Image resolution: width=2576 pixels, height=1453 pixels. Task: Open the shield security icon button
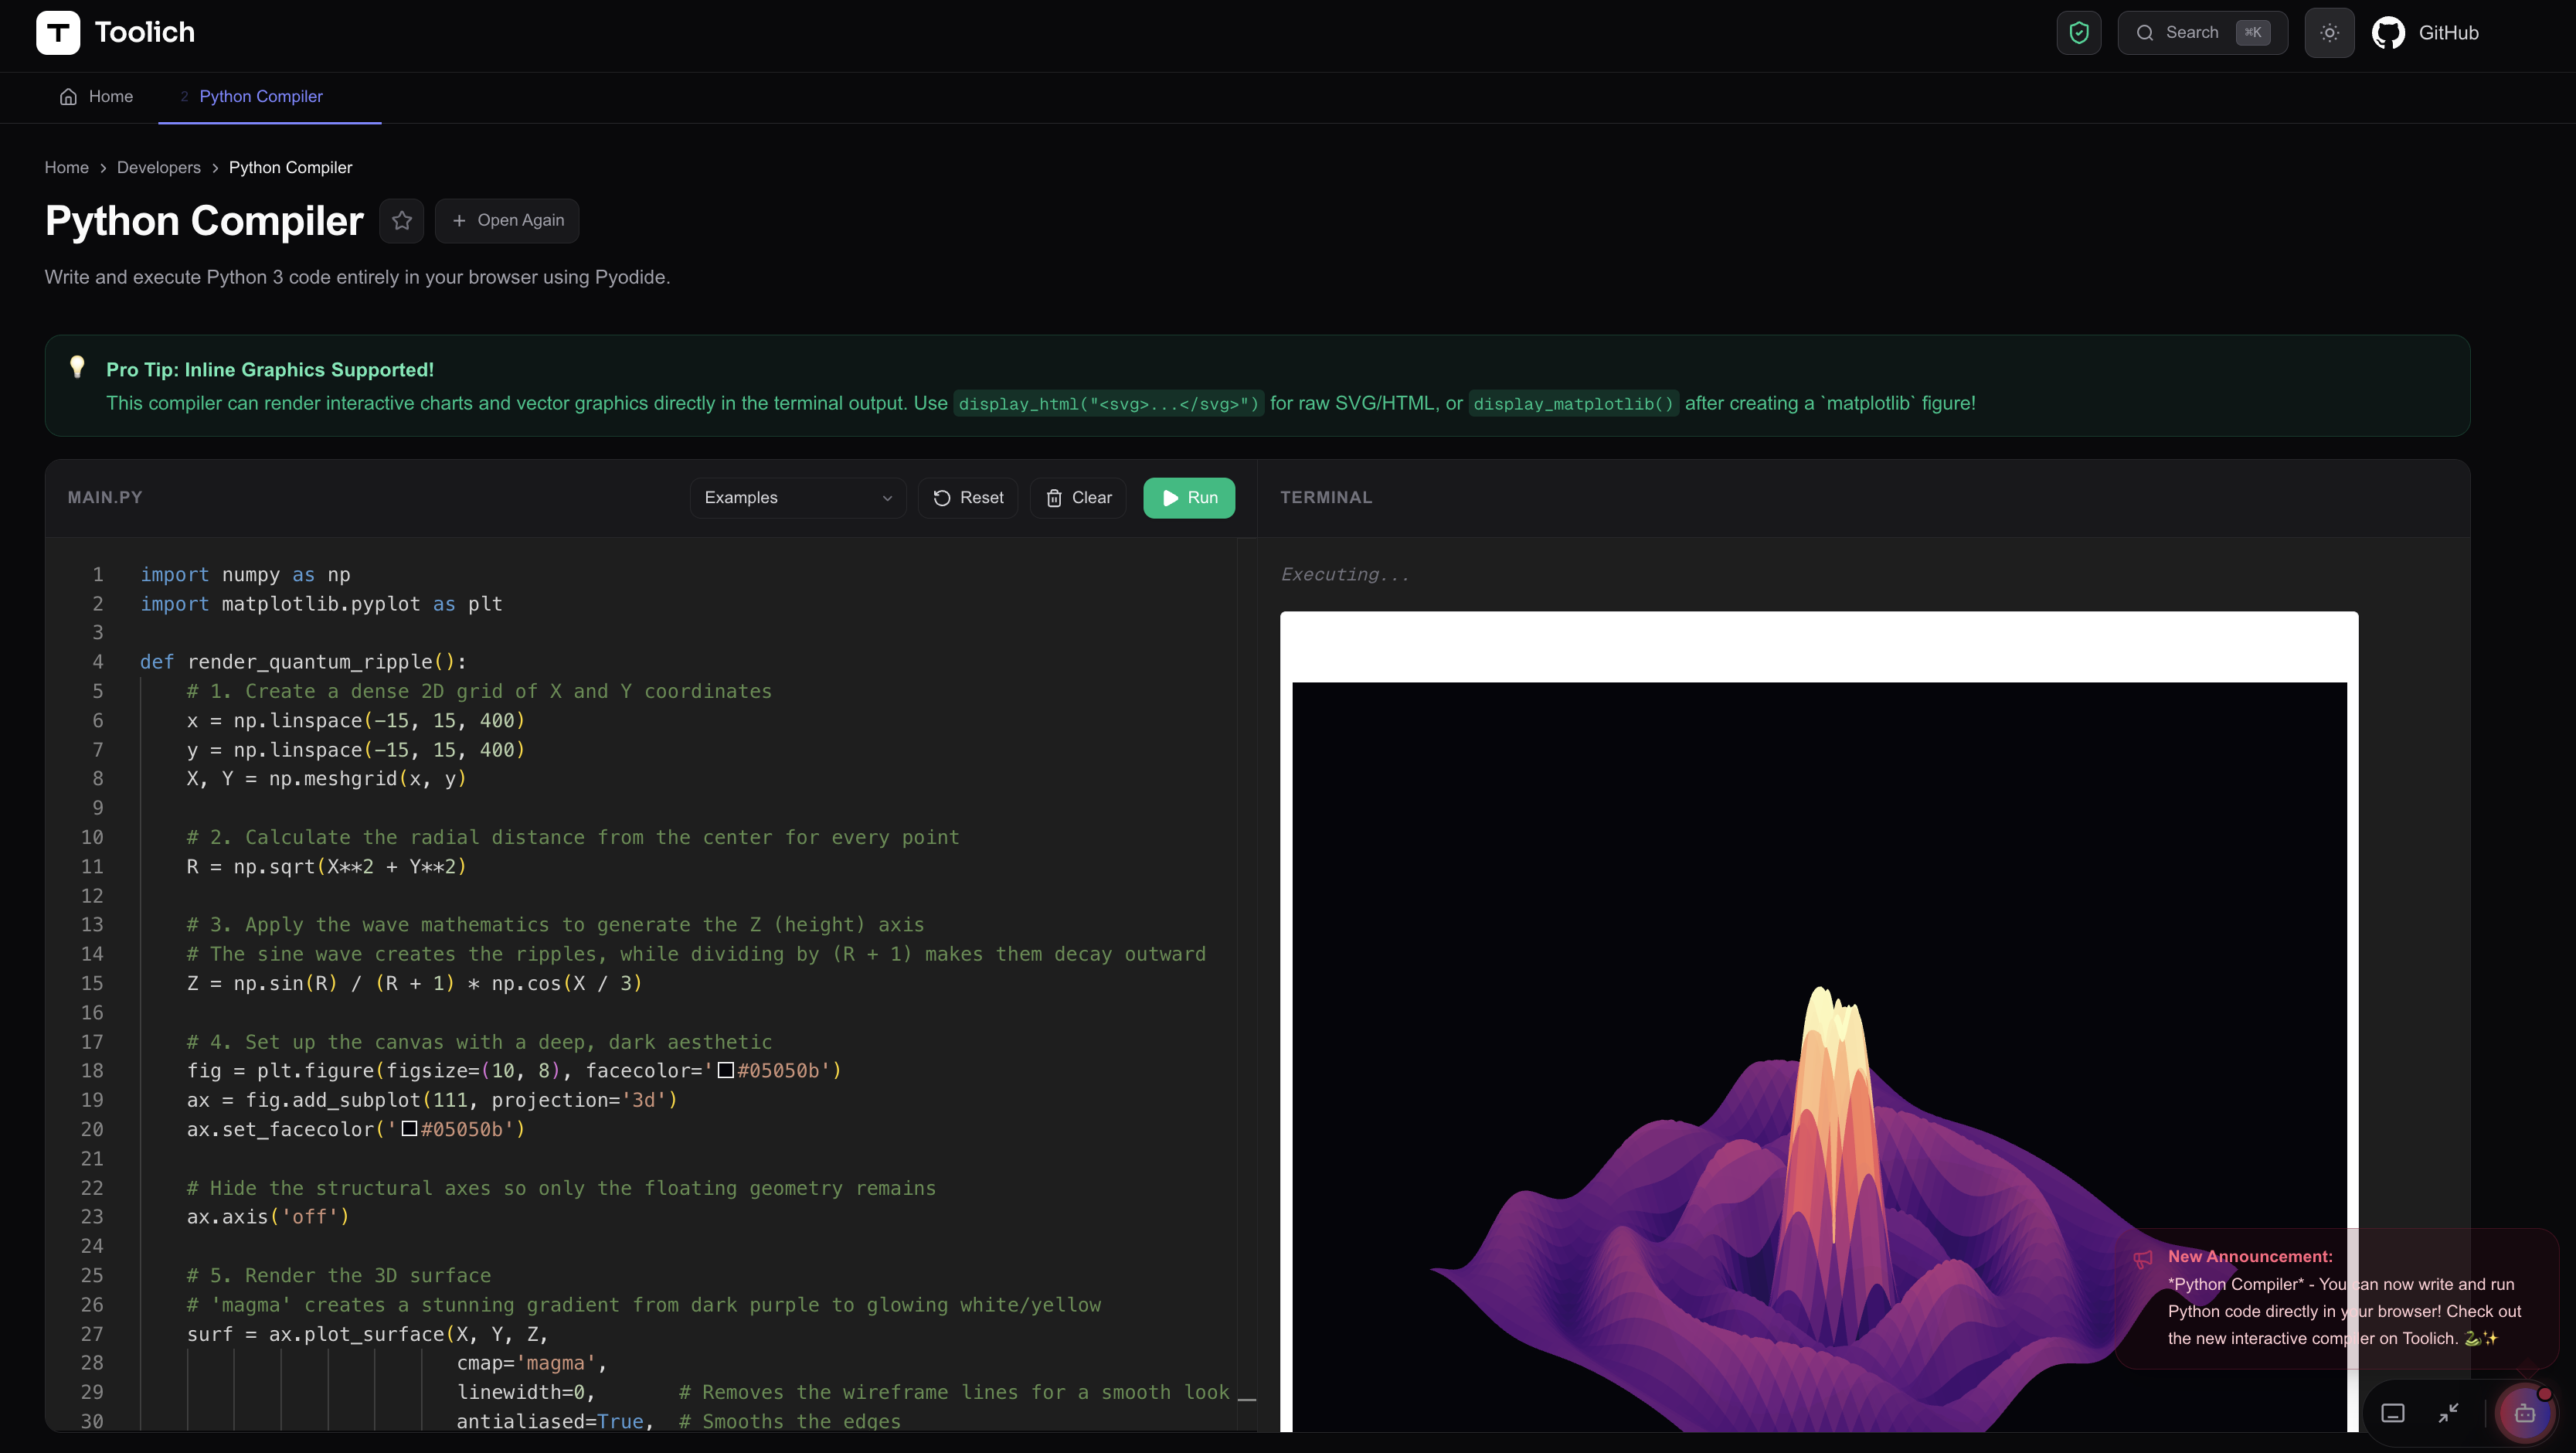(2078, 33)
